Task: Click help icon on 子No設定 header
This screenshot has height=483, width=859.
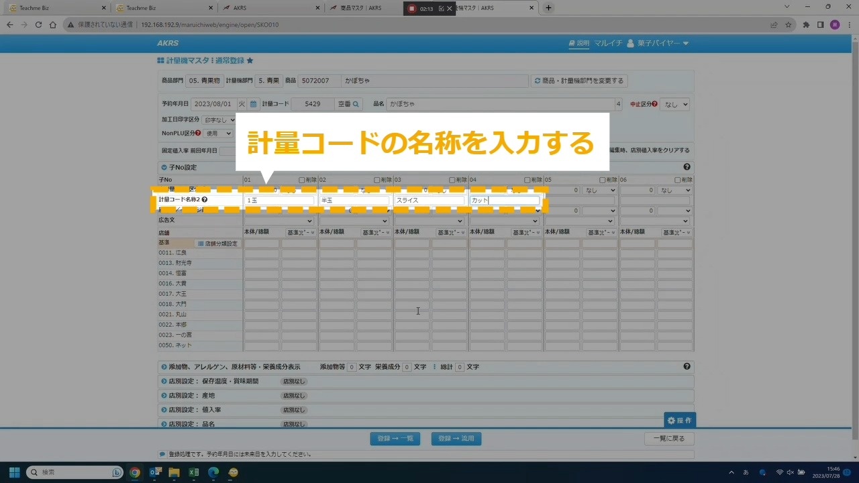Action: (x=687, y=167)
